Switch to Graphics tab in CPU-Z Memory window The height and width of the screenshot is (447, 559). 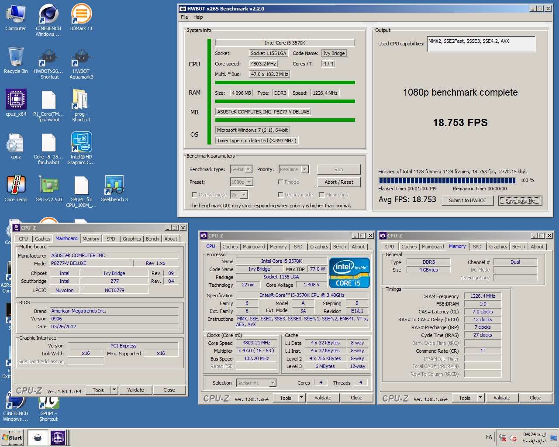(498, 247)
